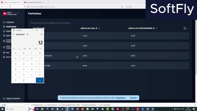Click calculator digit 5
The height and width of the screenshot is (111, 197).
pyautogui.click(x=24, y=69)
